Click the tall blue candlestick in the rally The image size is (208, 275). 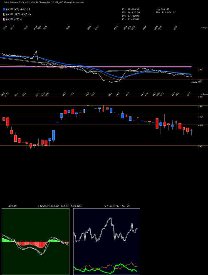click(x=54, y=135)
